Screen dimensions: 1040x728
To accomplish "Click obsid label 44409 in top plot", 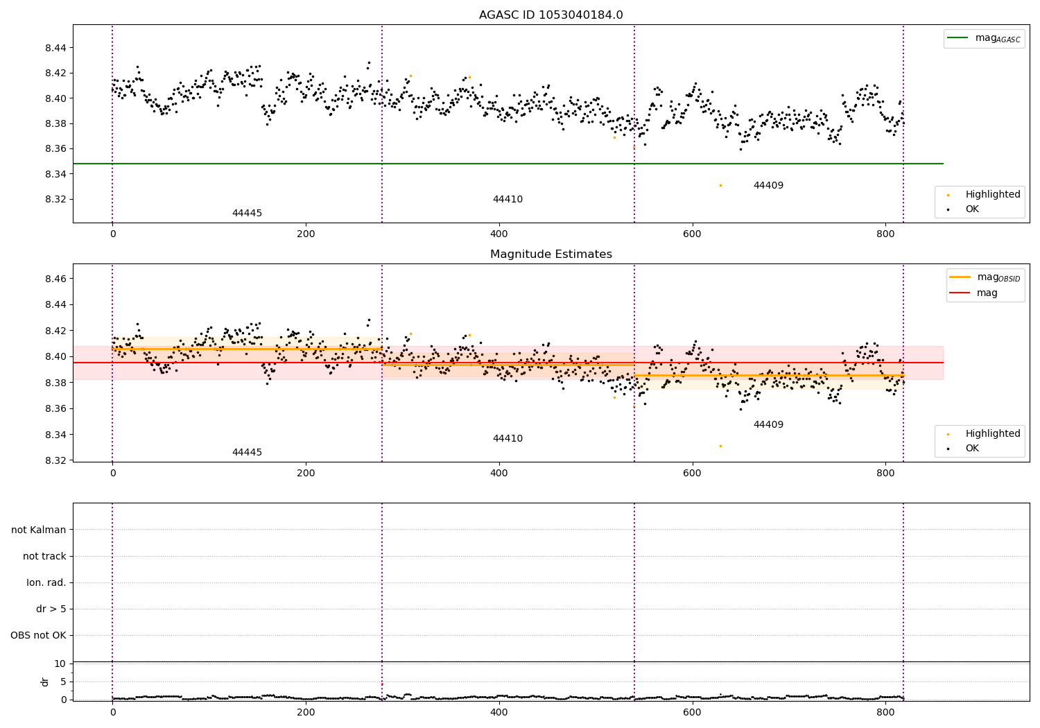I will tap(768, 186).
